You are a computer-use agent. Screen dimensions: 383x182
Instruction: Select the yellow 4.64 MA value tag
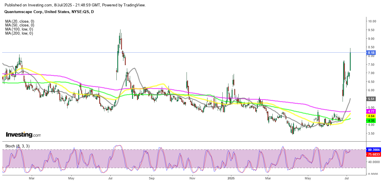click(371, 116)
